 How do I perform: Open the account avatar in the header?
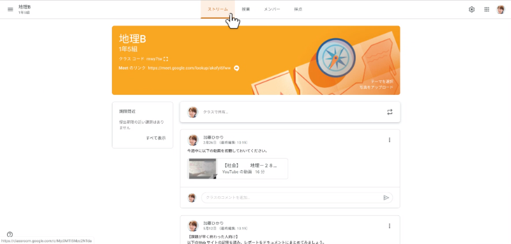tap(500, 10)
